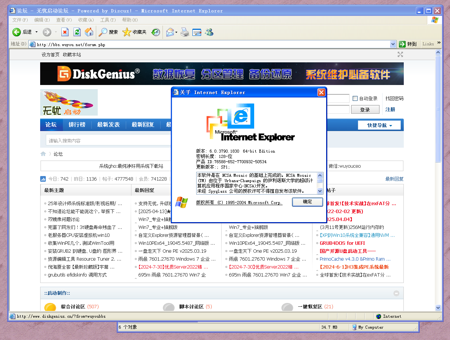Select the 论坛 navigation tab
Image resolution: width=450 pixels, height=340 pixels.
[51, 125]
